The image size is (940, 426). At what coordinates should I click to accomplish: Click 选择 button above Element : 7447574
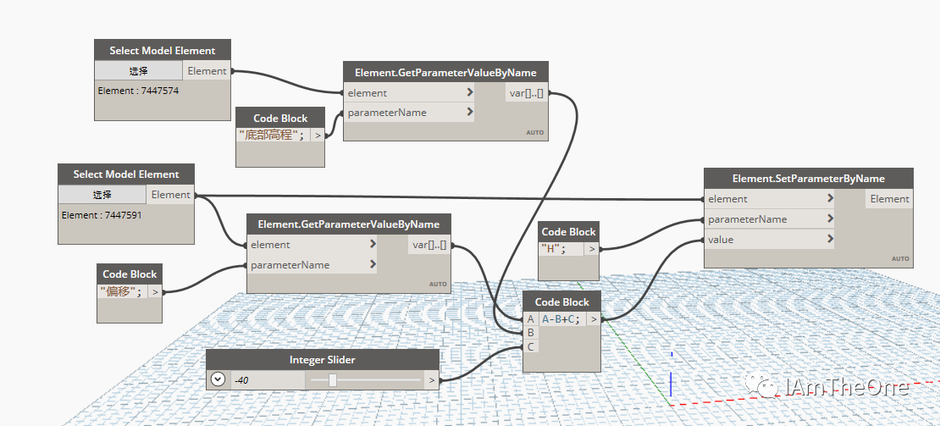pos(139,70)
